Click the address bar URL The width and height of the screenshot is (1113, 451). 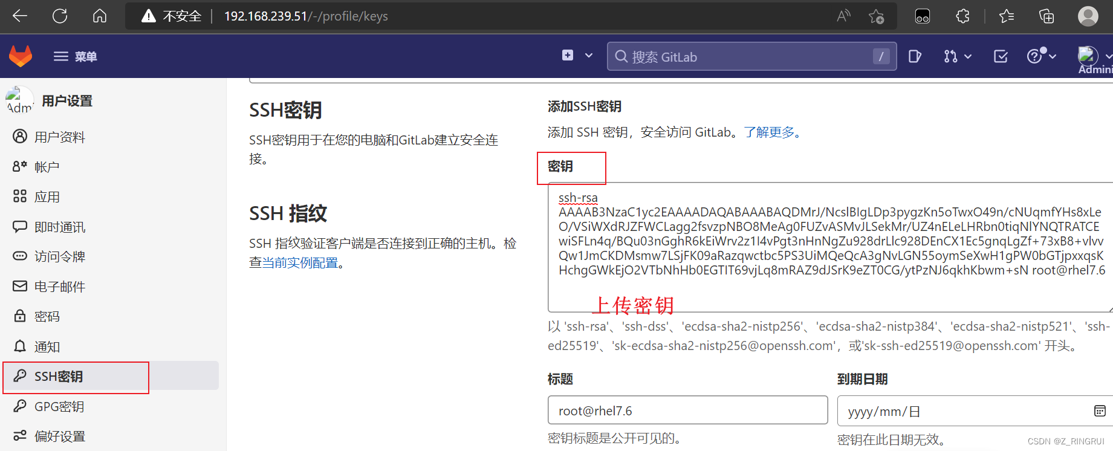306,16
